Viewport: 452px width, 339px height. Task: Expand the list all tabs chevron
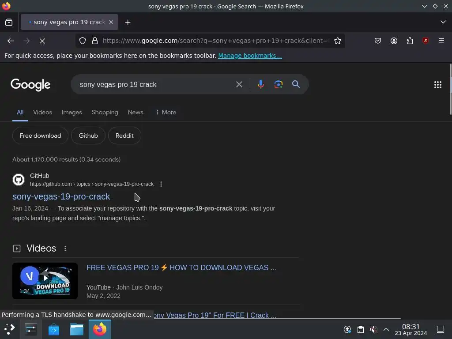click(x=443, y=22)
